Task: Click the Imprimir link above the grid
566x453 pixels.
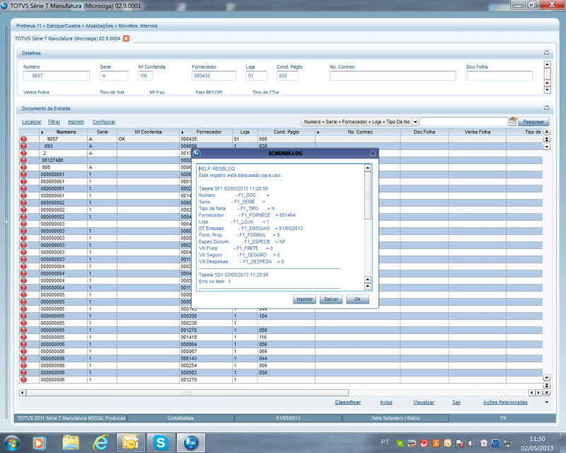Action: coord(76,122)
